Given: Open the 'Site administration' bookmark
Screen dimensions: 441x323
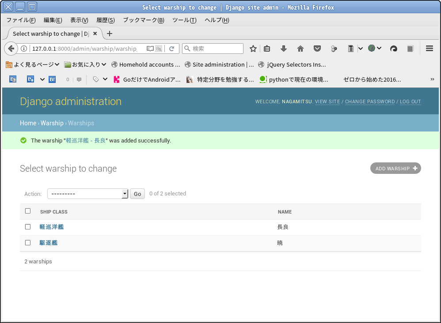Looking at the screenshot, I should (219, 64).
